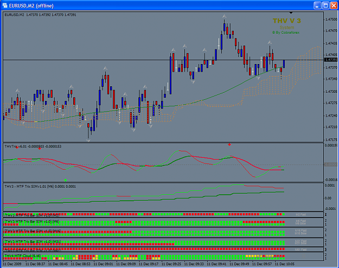Click the -0.0001 scale value in MTF Trix panel
The width and height of the screenshot is (339, 268).
click(x=331, y=209)
